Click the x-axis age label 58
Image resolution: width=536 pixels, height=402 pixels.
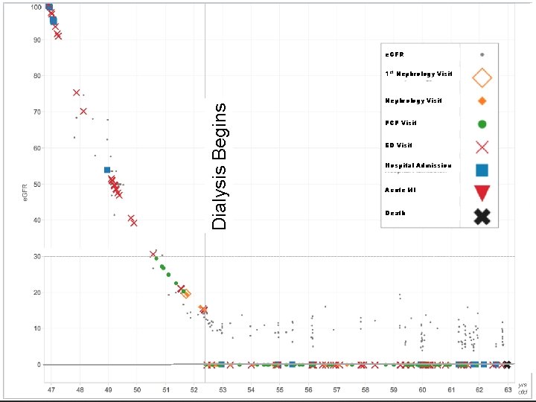365,390
